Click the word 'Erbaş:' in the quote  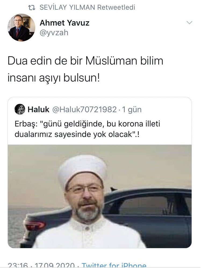(26, 124)
